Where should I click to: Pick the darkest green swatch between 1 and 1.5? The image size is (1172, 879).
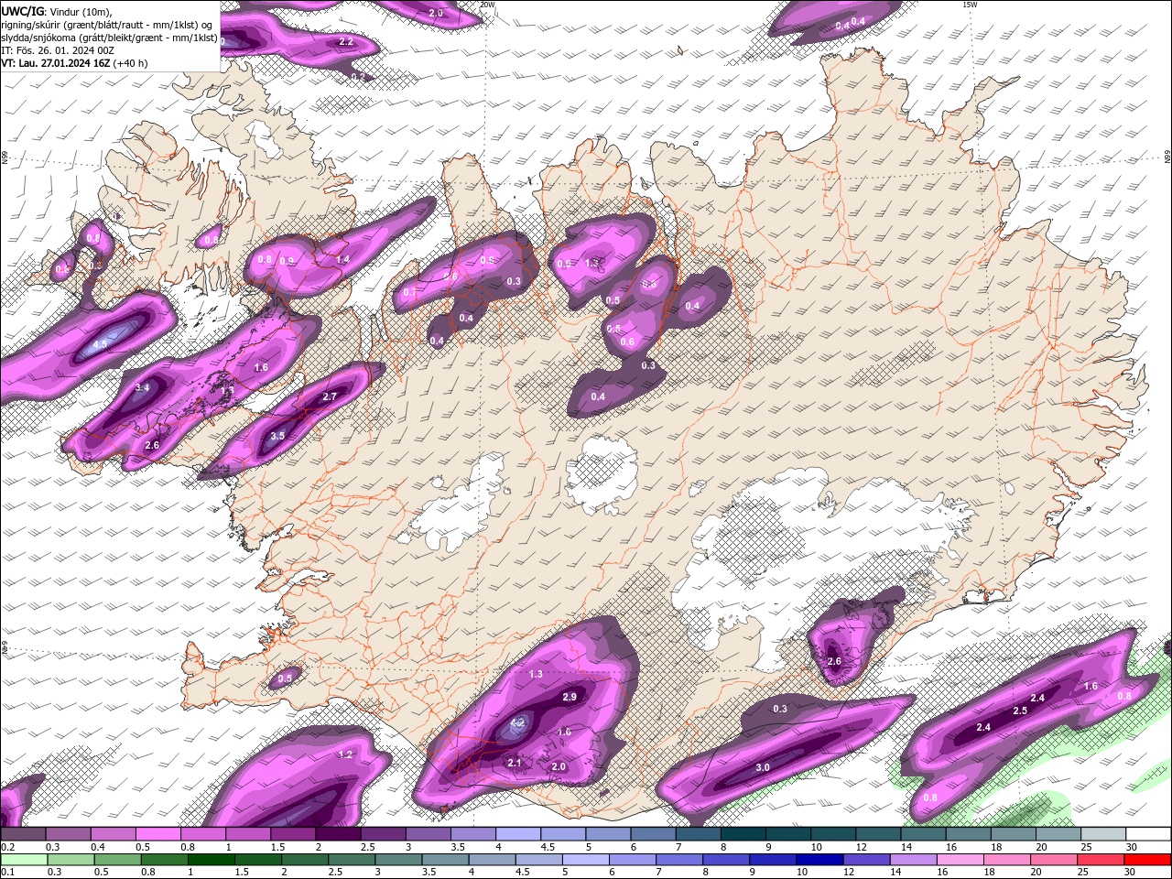coord(211,860)
